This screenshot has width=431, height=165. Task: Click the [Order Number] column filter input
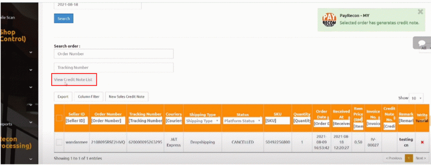click(x=108, y=120)
